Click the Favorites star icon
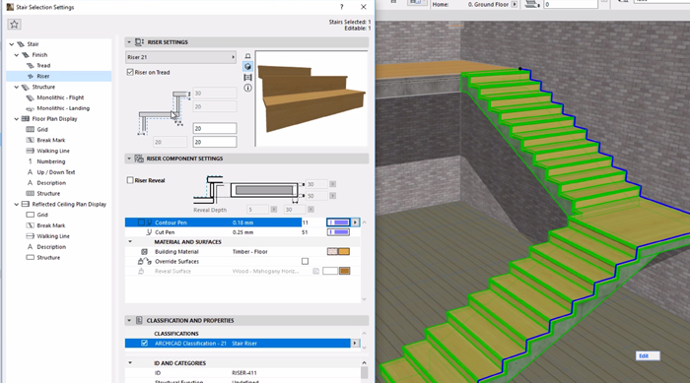 tap(14, 25)
